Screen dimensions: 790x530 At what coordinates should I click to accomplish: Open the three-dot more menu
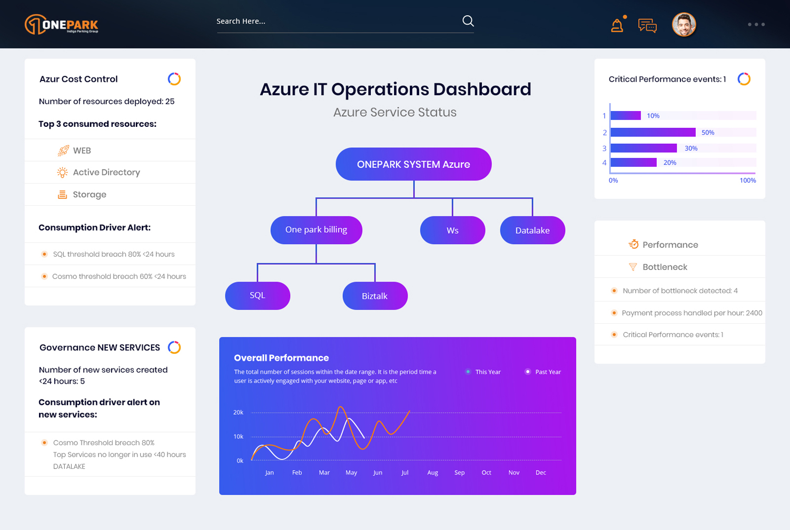coord(756,24)
